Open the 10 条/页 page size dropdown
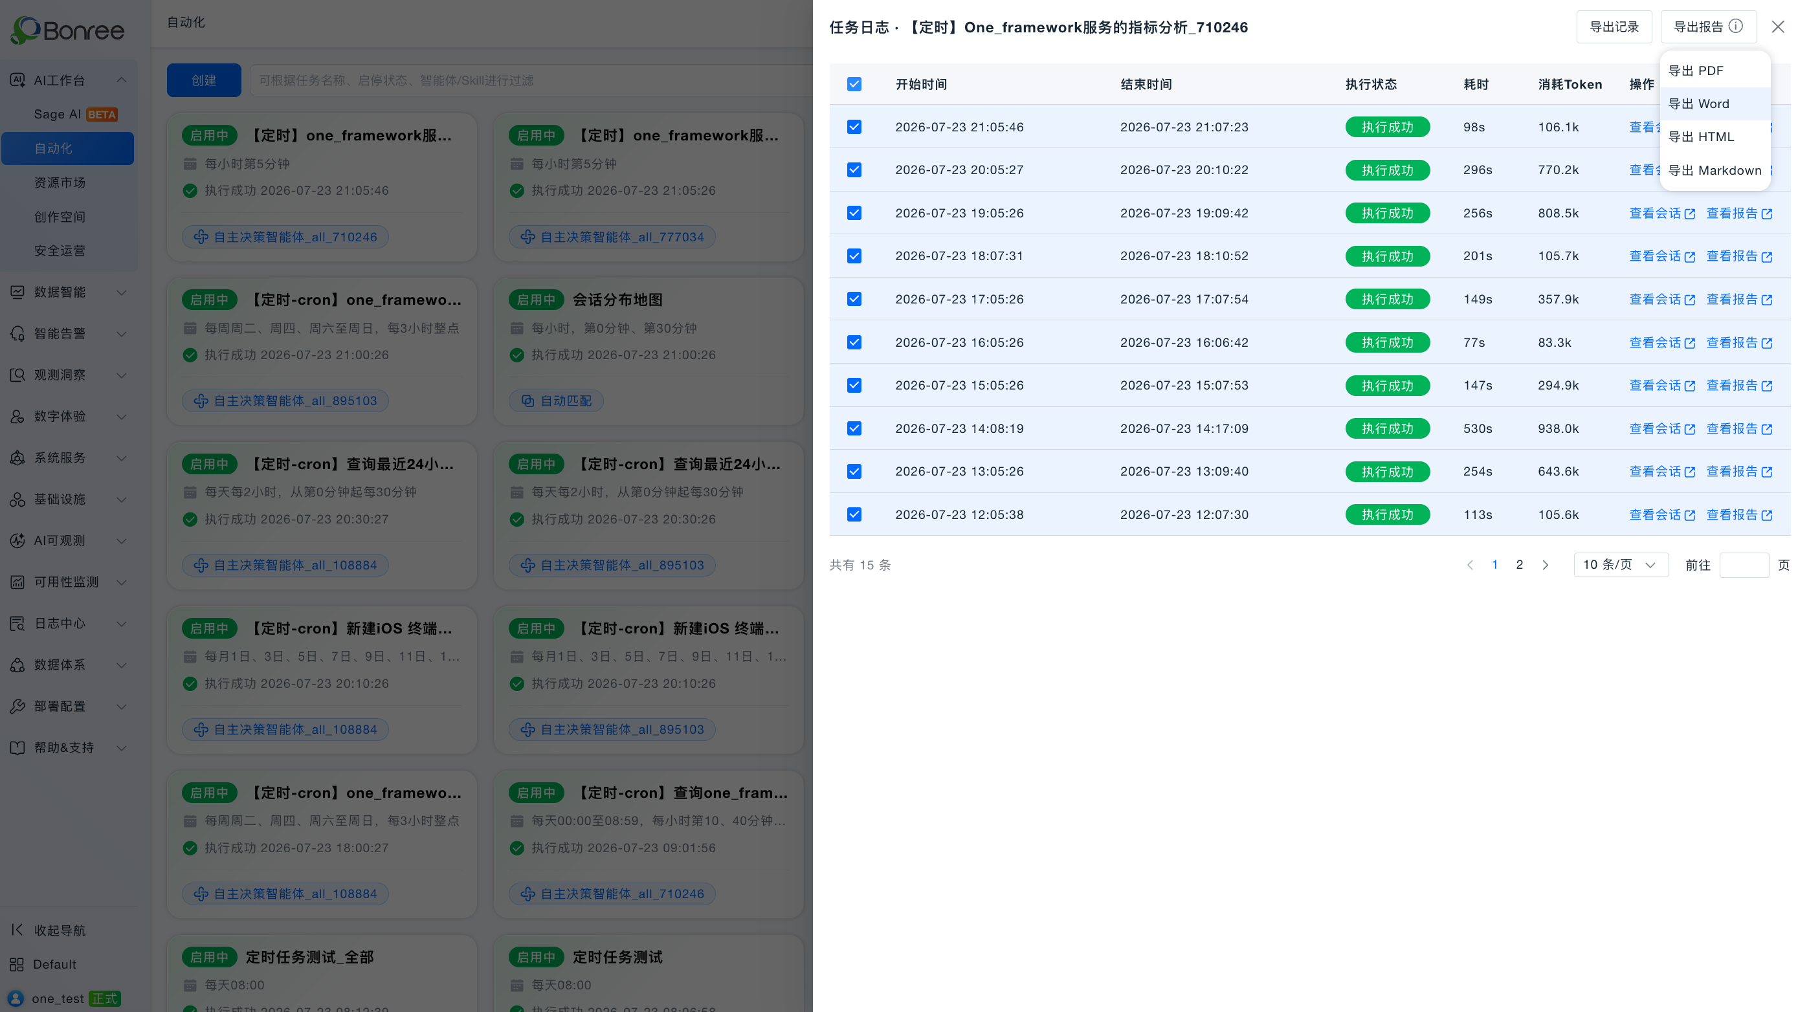The width and height of the screenshot is (1798, 1012). pyautogui.click(x=1621, y=565)
